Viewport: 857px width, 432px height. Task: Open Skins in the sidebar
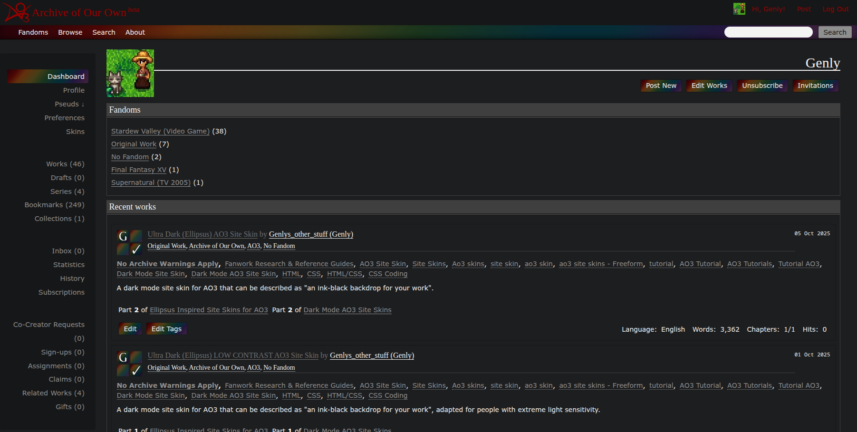(x=75, y=132)
